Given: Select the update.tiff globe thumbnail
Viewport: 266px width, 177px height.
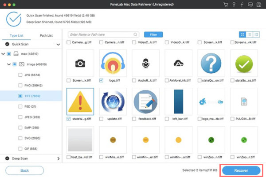Looking at the screenshot, I should click(x=113, y=102).
